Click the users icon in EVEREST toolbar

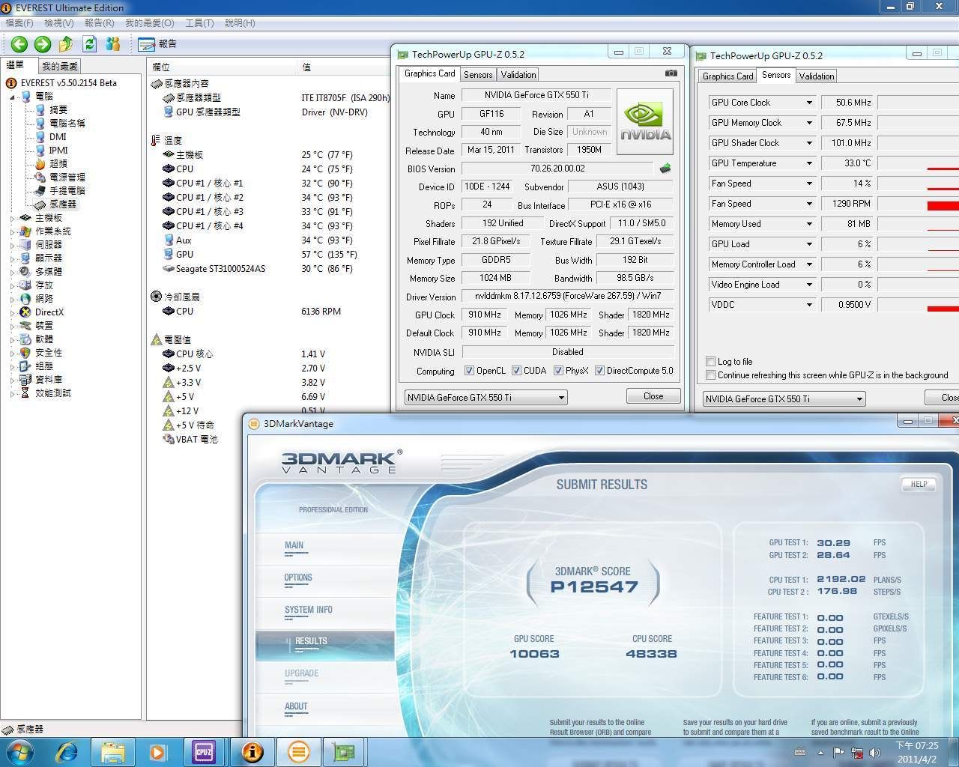[113, 44]
